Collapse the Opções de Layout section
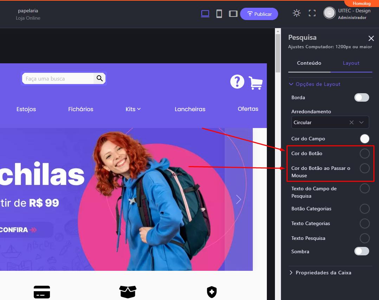 [314, 84]
